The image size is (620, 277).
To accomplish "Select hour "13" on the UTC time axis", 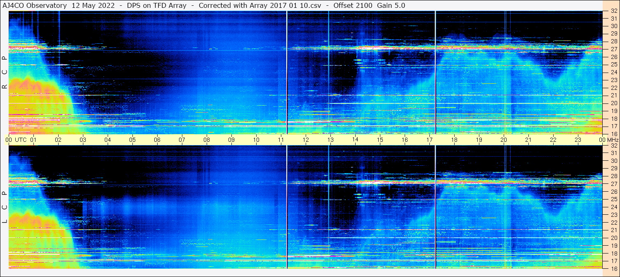I will [x=330, y=140].
